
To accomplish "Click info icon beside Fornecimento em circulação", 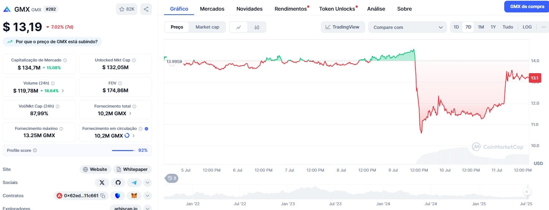I will click(x=141, y=129).
